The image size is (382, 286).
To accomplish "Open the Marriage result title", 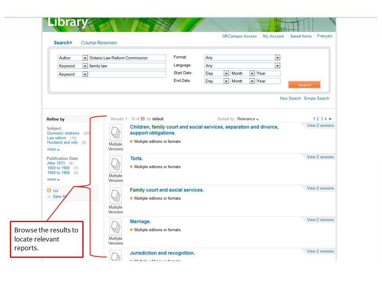I will pyautogui.click(x=140, y=222).
